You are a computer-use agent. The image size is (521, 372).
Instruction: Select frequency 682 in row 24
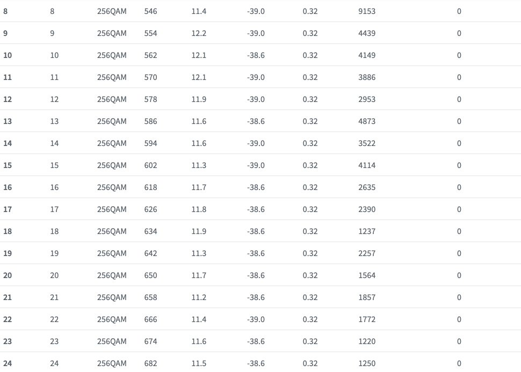click(151, 363)
